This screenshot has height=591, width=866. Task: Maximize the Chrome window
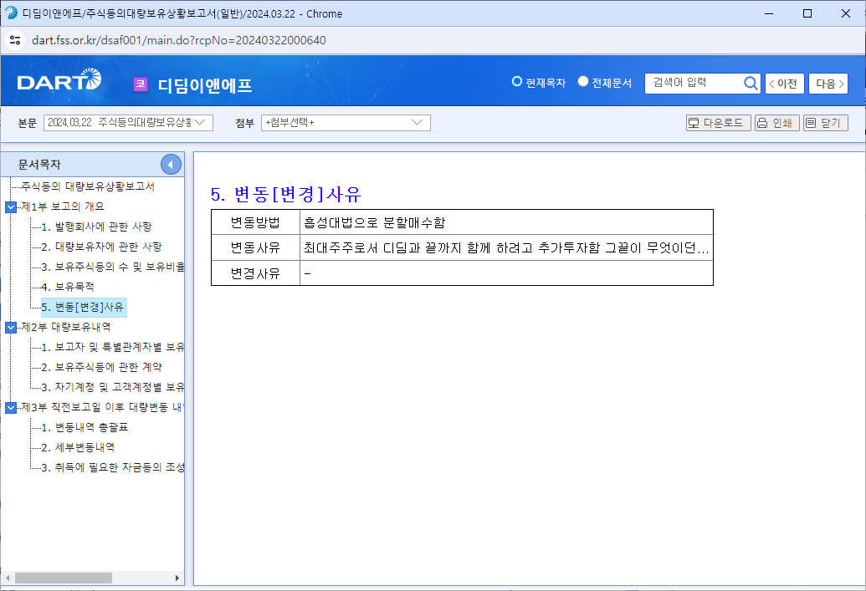[x=807, y=13]
